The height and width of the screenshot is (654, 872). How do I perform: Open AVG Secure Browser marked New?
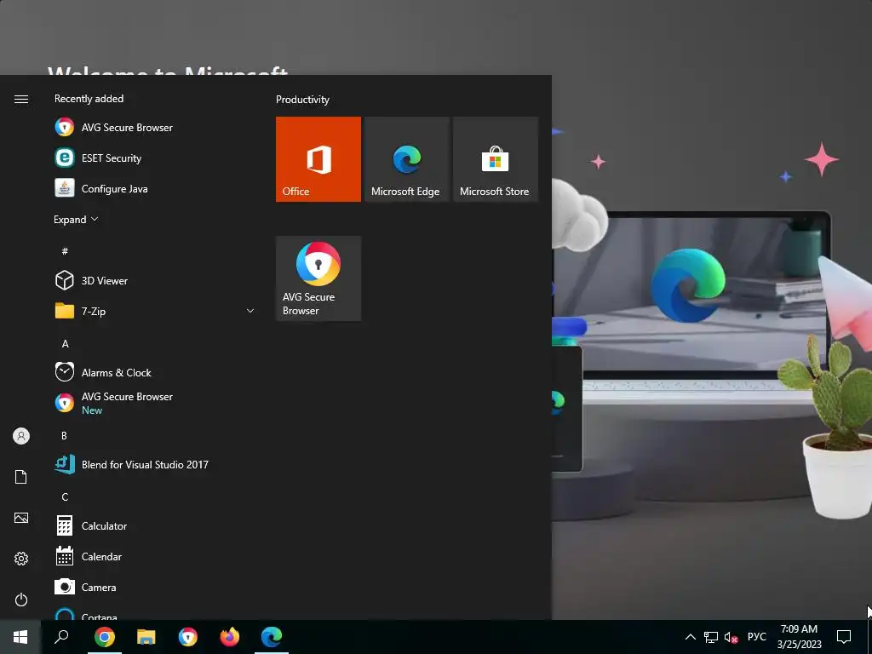[154, 403]
